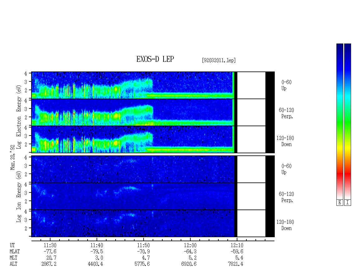Click the MLAT row label
352x272 pixels.
[15, 251]
